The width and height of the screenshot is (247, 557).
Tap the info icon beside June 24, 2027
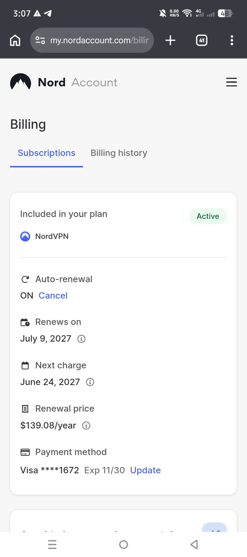coord(90,382)
